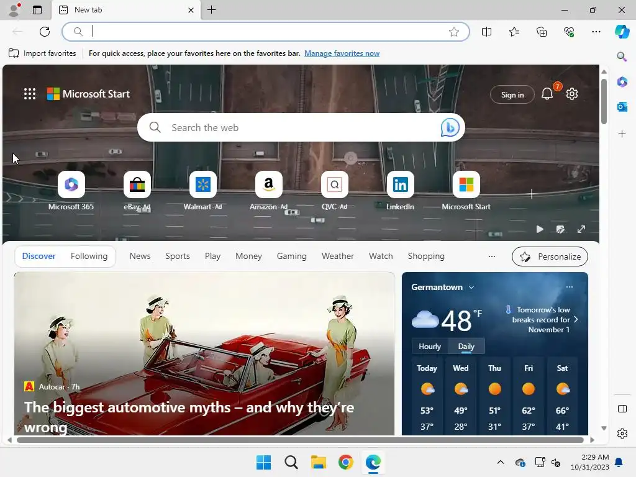The width and height of the screenshot is (636, 477).
Task: Open Browser essentials heart icon
Action: [x=569, y=32]
